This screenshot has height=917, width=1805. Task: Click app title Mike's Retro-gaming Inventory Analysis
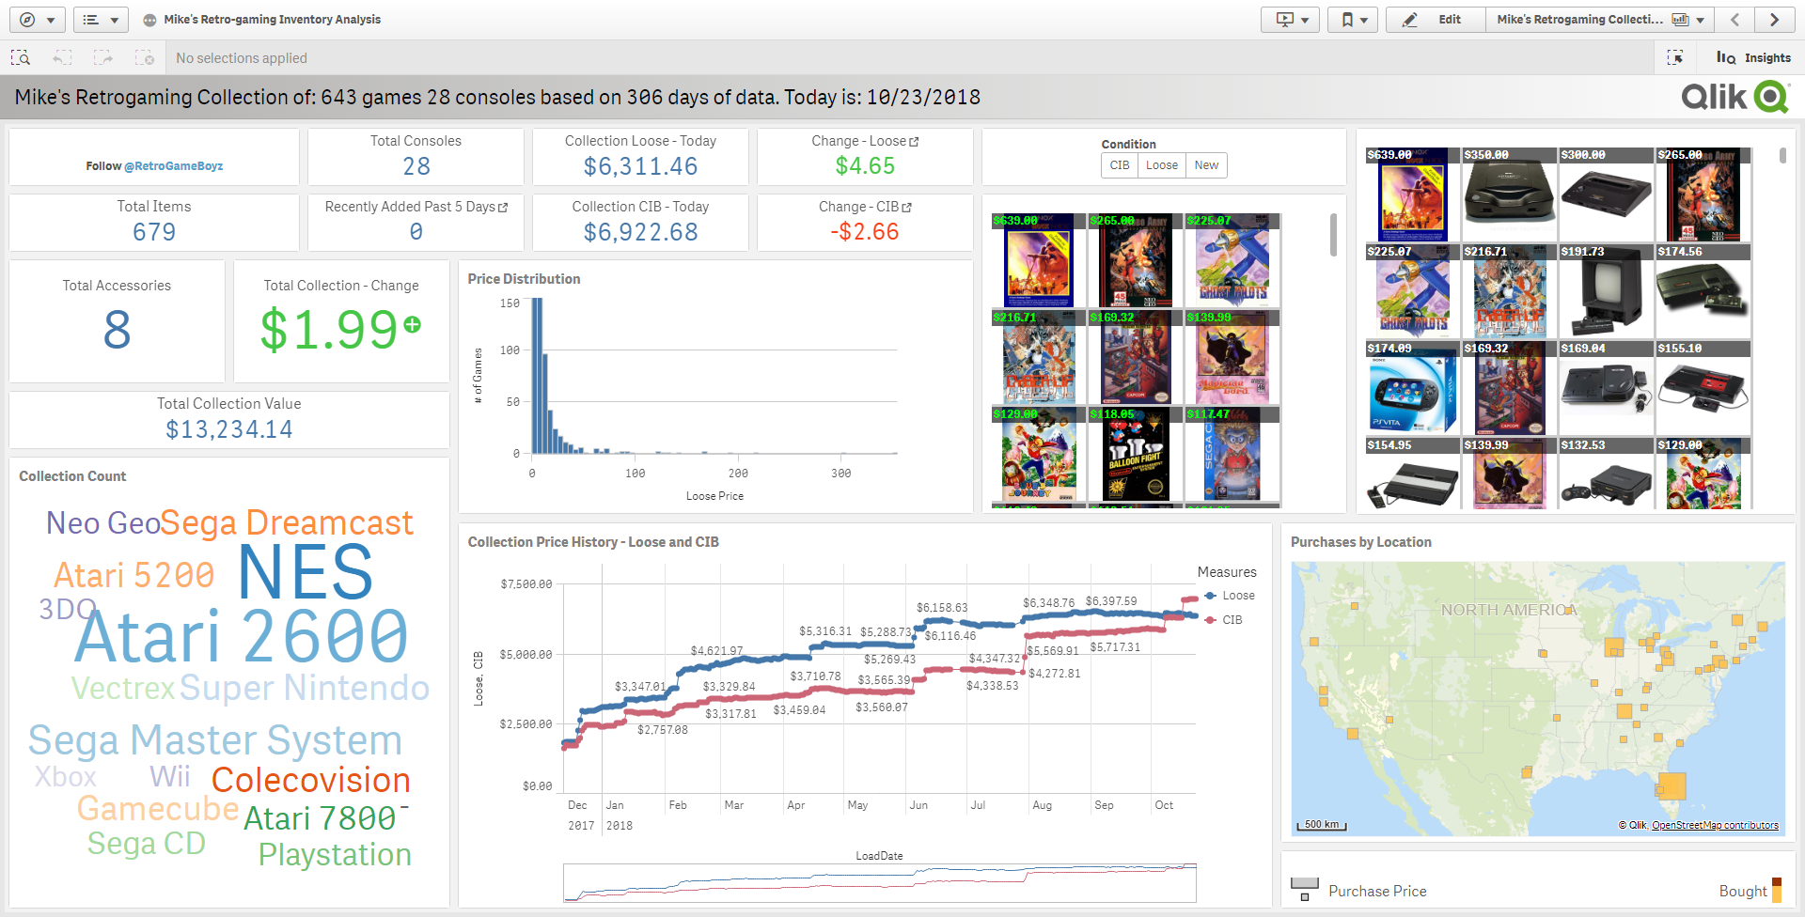coord(273,20)
